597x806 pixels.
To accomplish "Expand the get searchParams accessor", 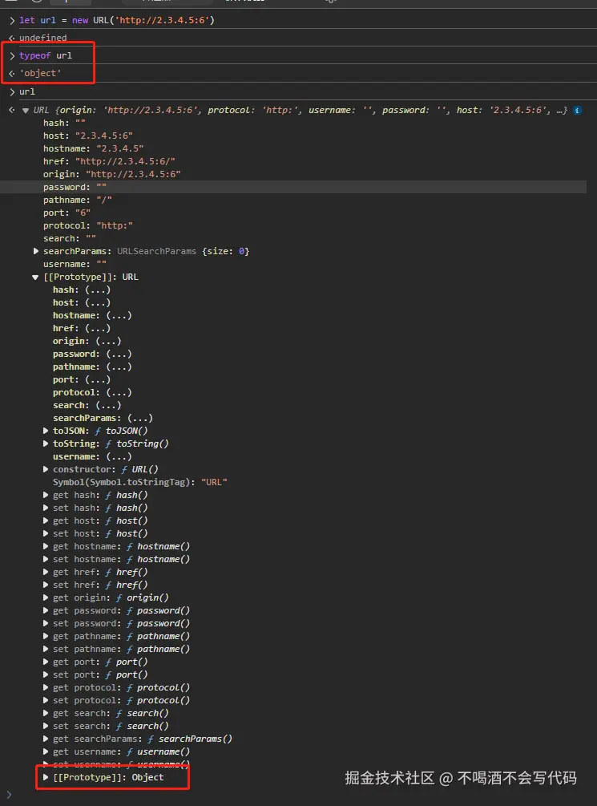I will (x=46, y=739).
